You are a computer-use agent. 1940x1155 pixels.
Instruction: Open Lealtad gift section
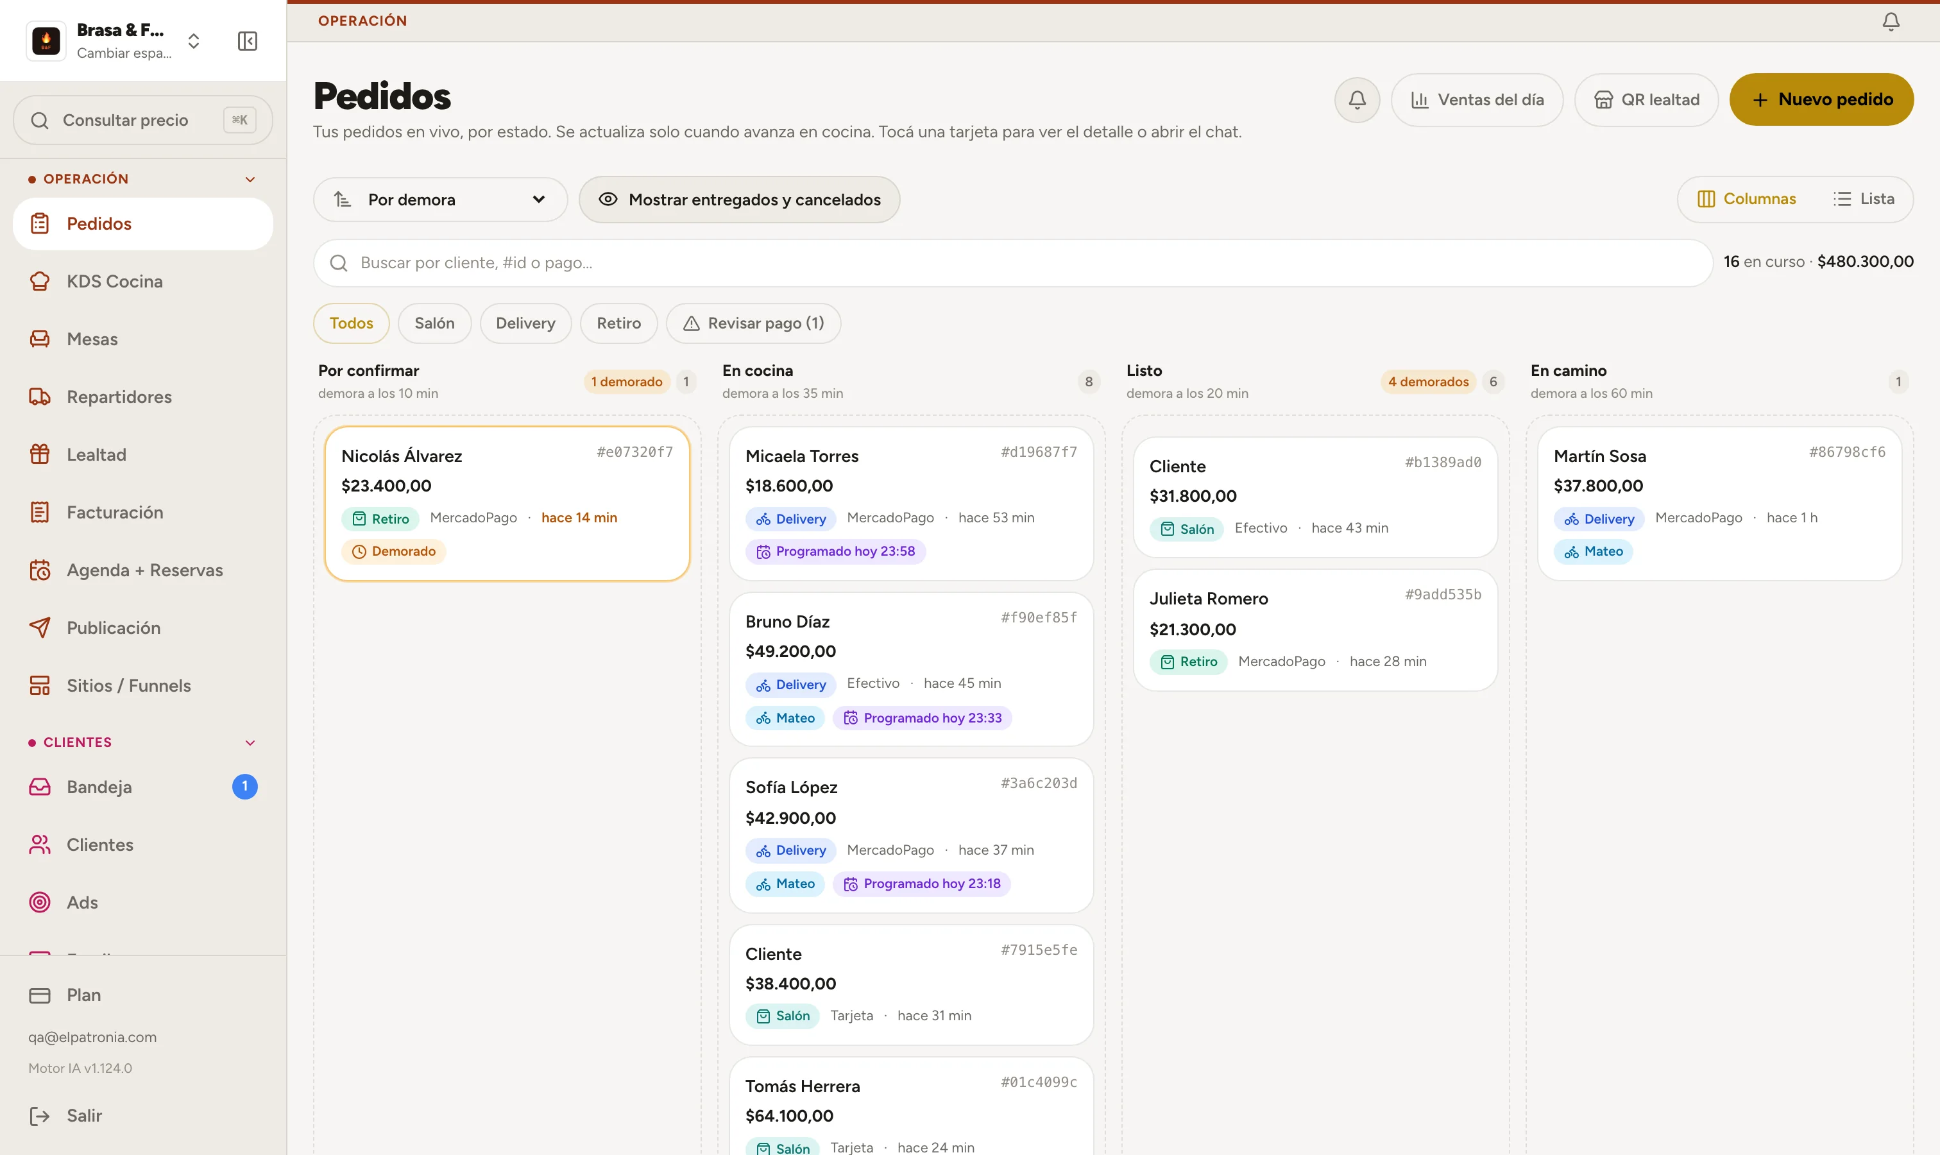(143, 454)
